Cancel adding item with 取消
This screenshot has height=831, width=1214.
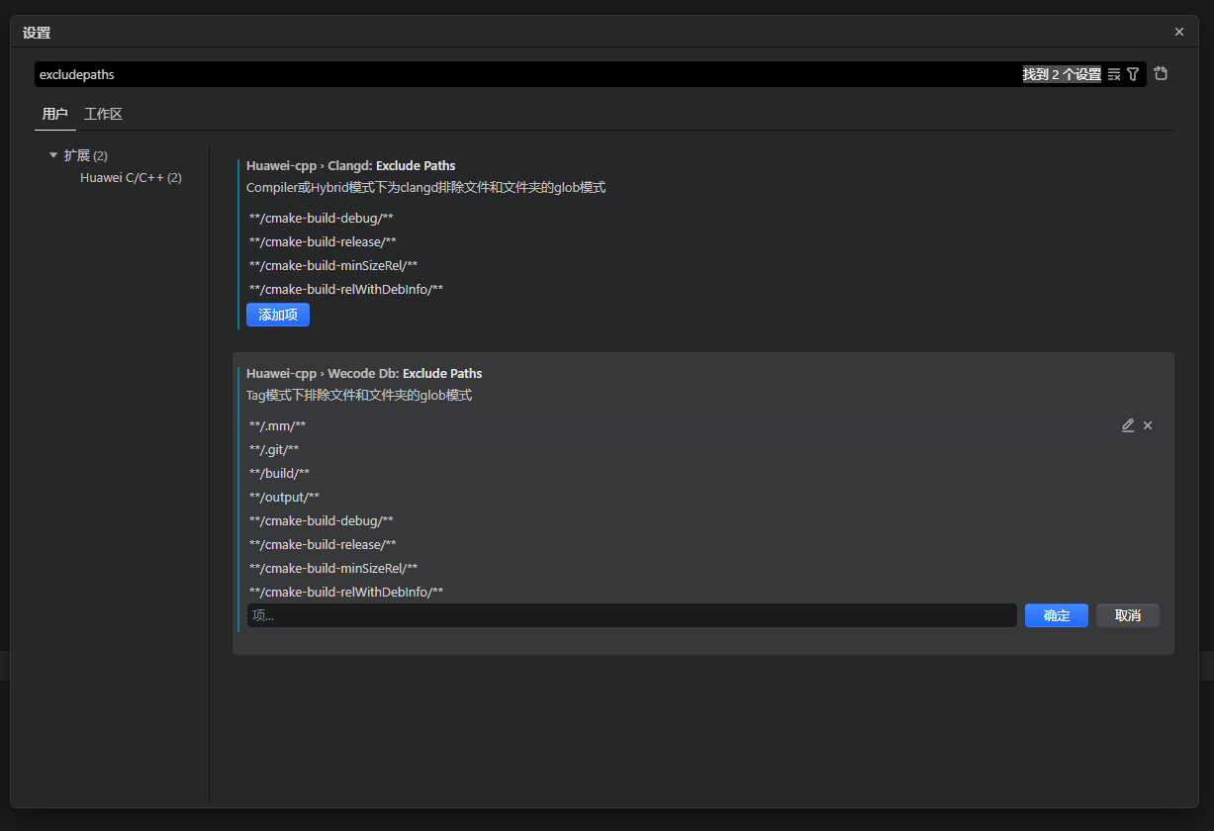tap(1128, 615)
